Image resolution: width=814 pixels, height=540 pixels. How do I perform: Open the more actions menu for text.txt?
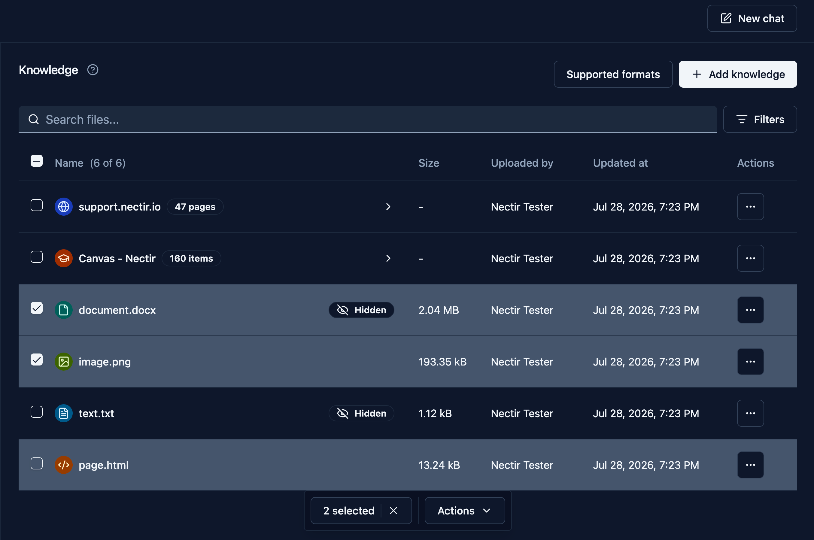[x=750, y=413]
